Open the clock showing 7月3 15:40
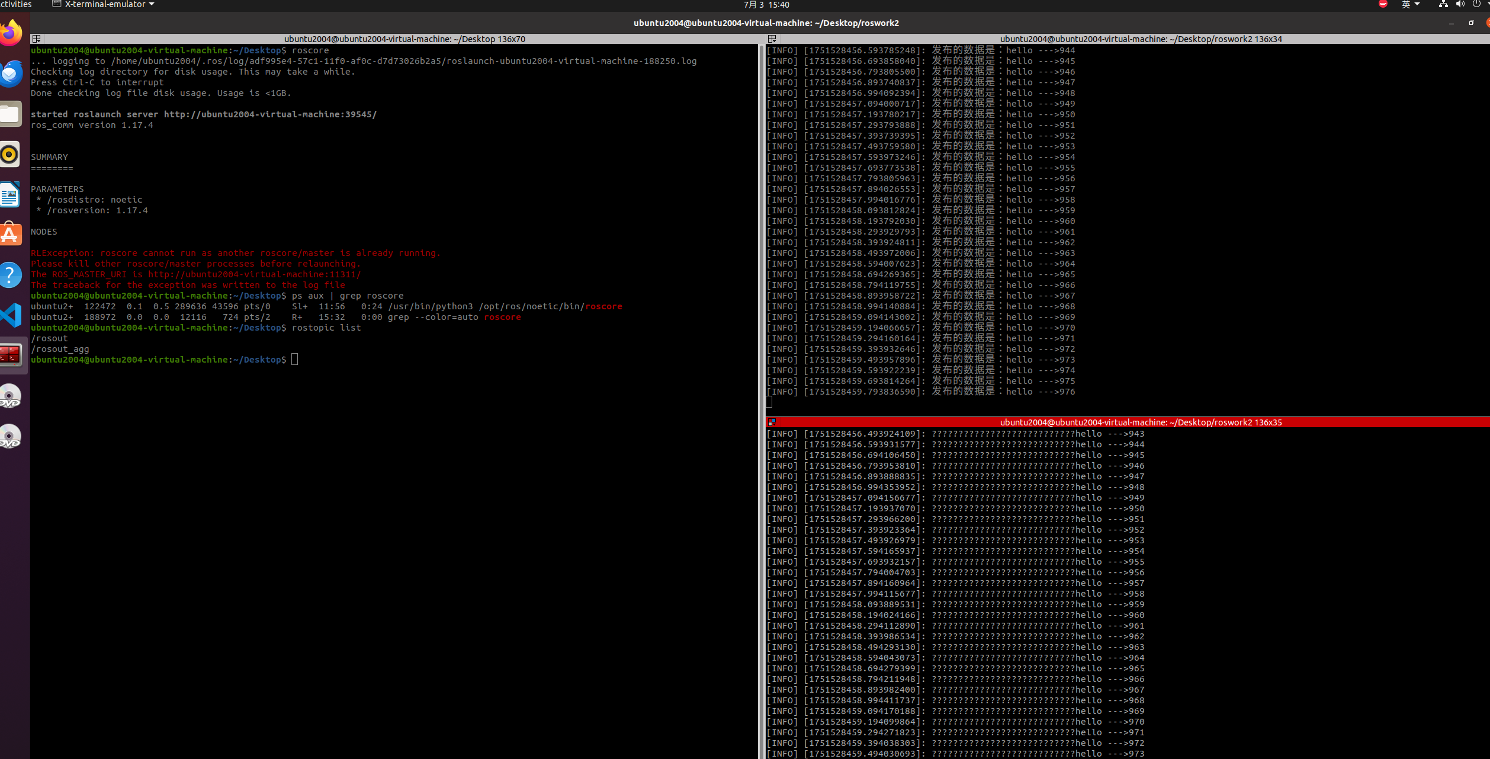The height and width of the screenshot is (759, 1490). pos(766,5)
